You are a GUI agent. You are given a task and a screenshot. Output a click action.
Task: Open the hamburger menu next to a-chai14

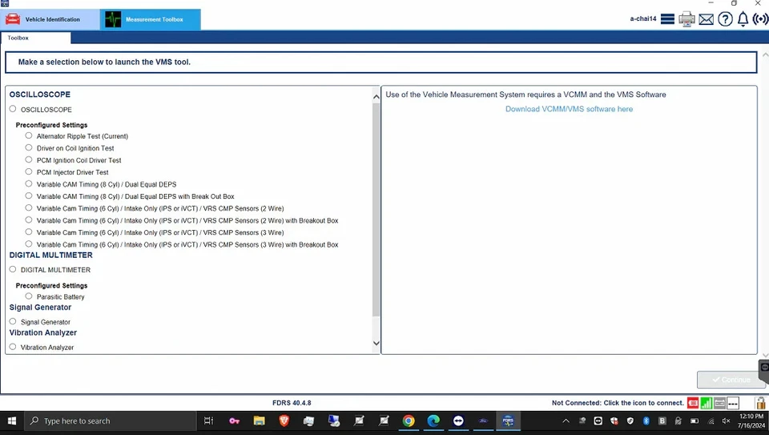667,19
